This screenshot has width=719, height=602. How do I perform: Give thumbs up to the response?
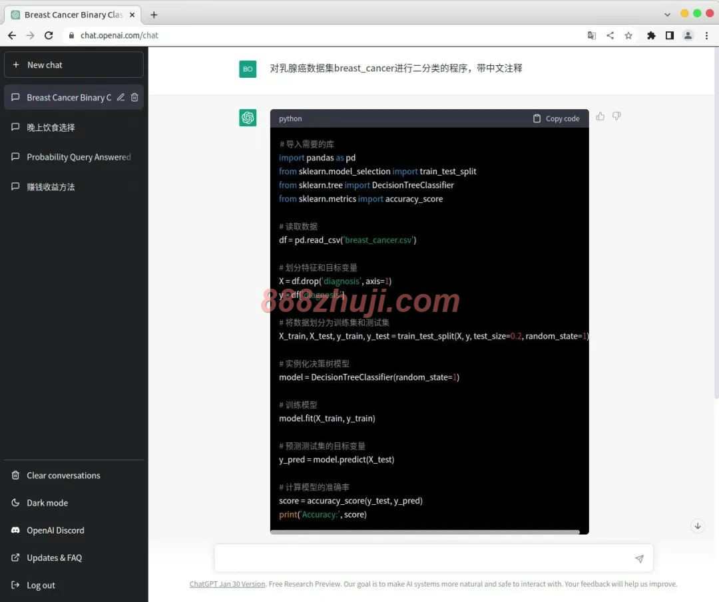pyautogui.click(x=600, y=116)
